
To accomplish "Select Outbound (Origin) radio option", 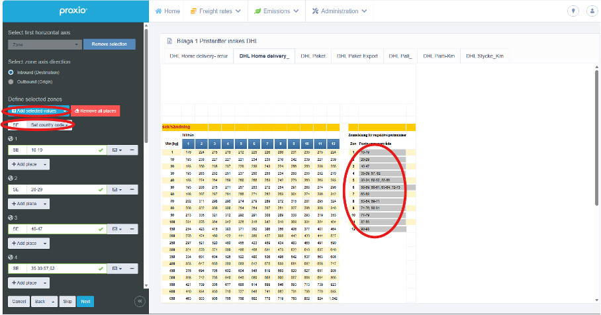I will pyautogui.click(x=11, y=81).
